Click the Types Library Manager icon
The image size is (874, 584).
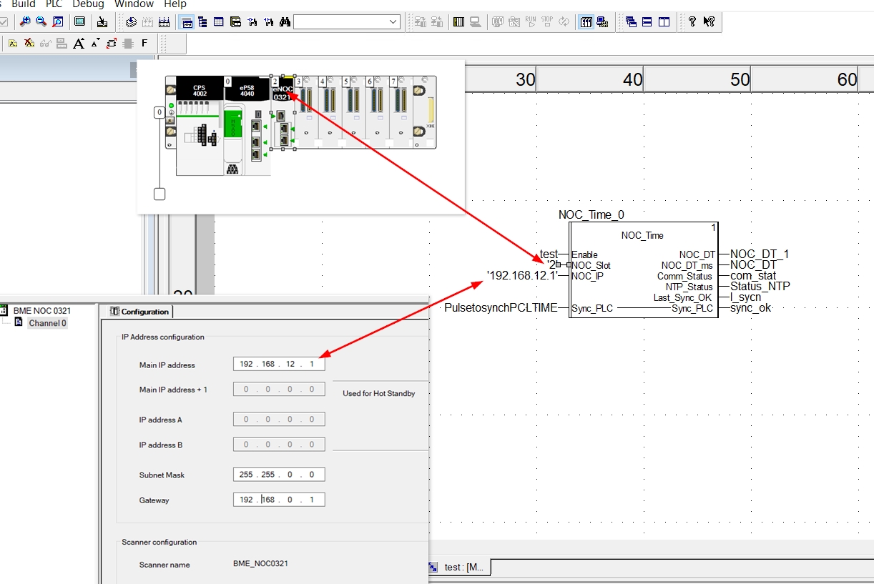tap(235, 21)
